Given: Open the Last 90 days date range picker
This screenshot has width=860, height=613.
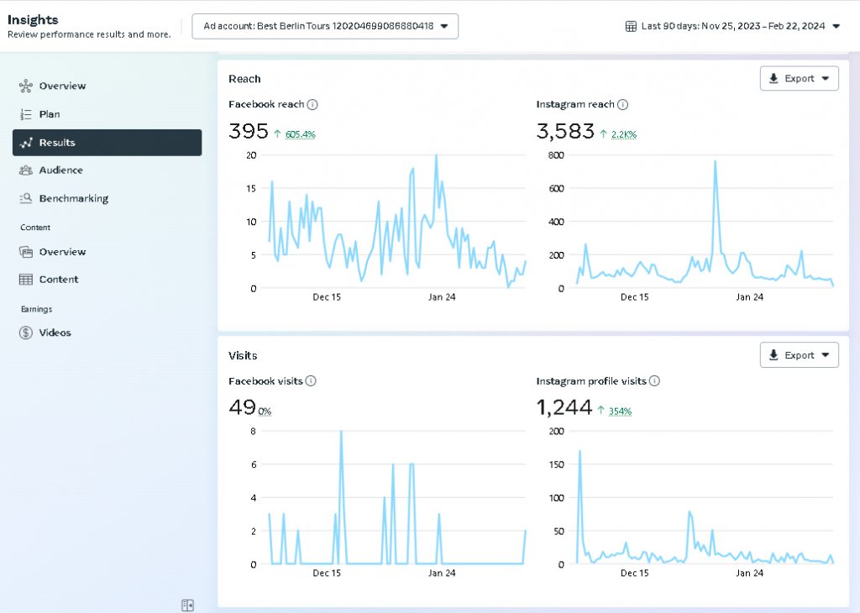Looking at the screenshot, I should click(x=732, y=26).
